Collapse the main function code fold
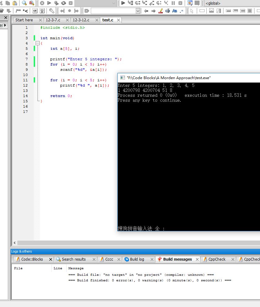This screenshot has height=307, width=260. [x=38, y=43]
